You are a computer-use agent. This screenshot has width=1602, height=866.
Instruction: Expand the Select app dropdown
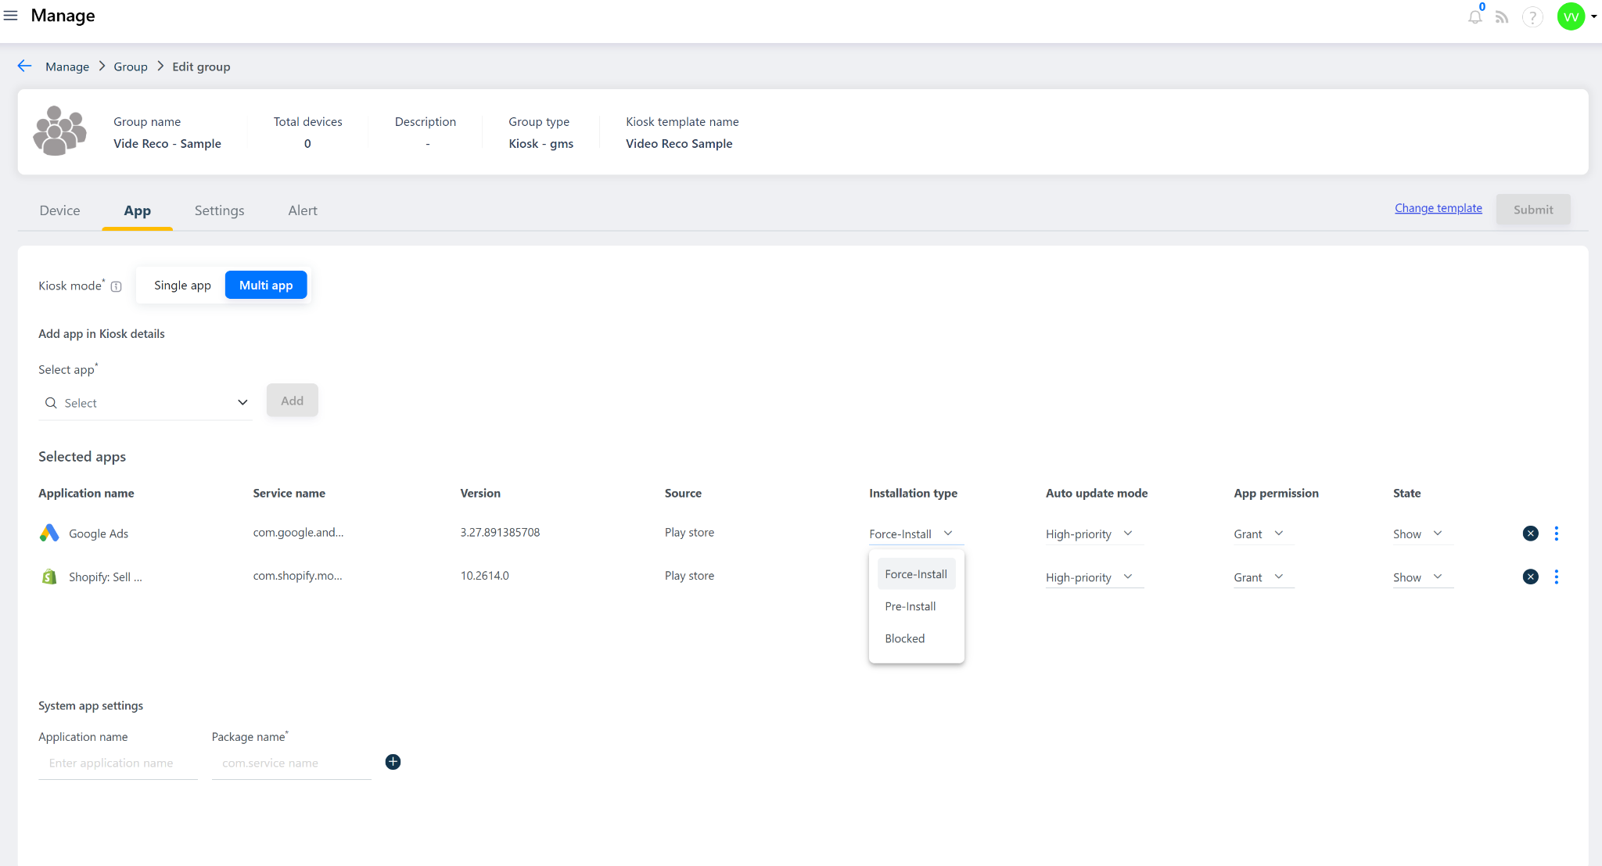(x=145, y=403)
